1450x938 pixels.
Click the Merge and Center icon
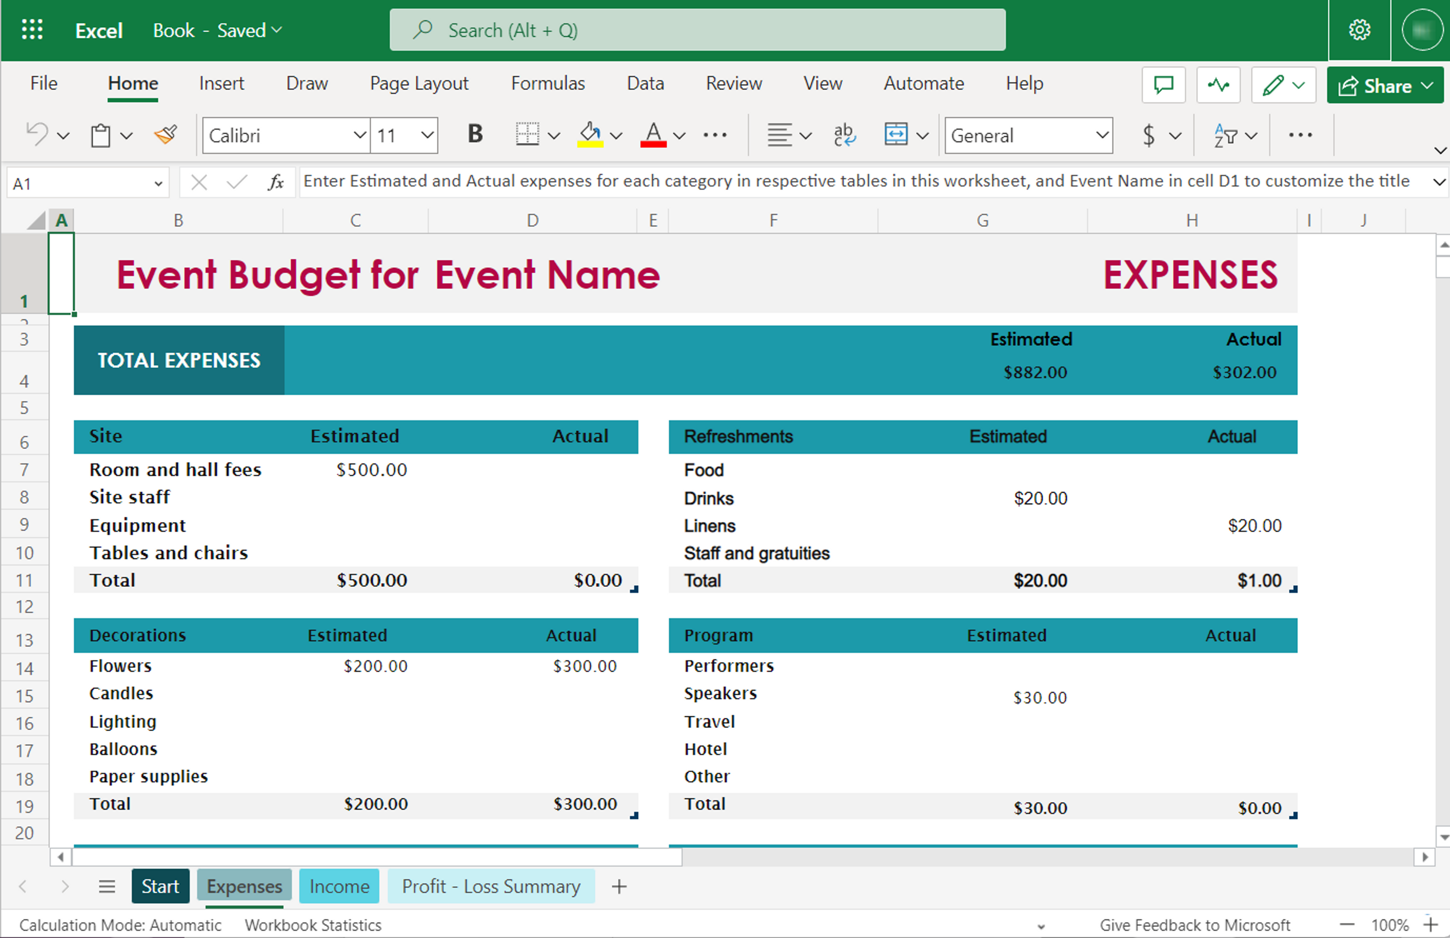click(x=896, y=135)
